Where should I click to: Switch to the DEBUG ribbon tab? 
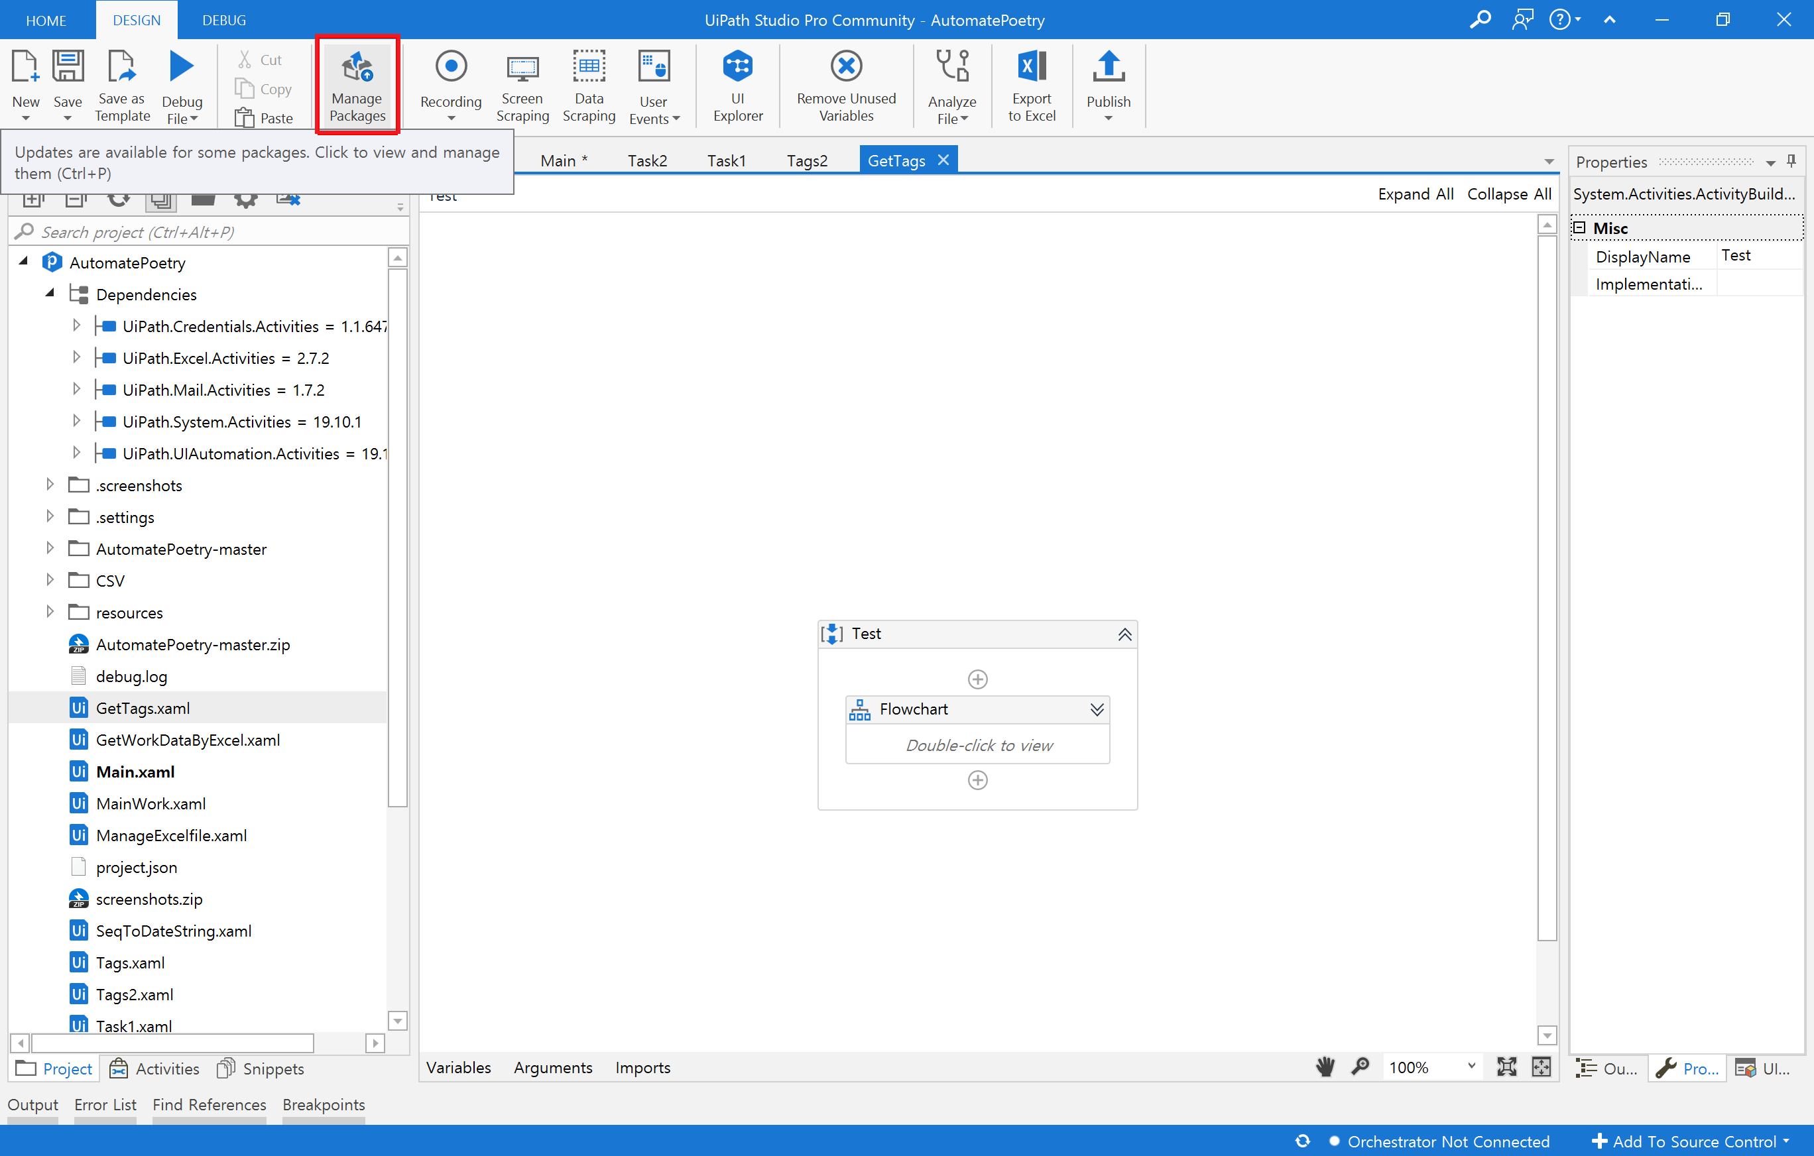click(x=223, y=20)
